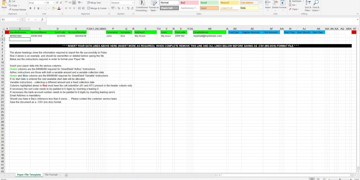Enable Wrap Text
The width and height of the screenshot is (360, 180).
[94, 3]
